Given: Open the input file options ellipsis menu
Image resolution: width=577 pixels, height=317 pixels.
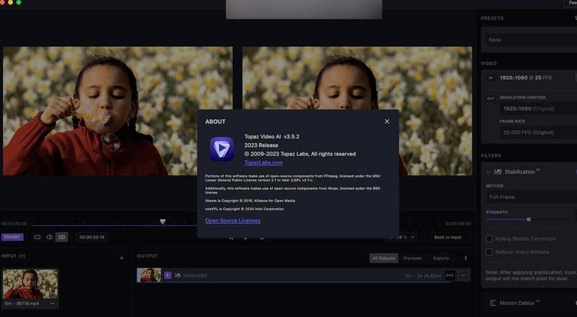Looking at the screenshot, I should [53, 304].
